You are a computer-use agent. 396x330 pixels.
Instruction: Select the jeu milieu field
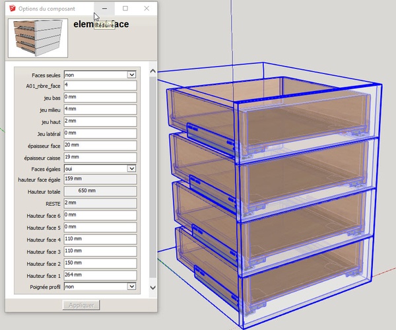(100, 109)
